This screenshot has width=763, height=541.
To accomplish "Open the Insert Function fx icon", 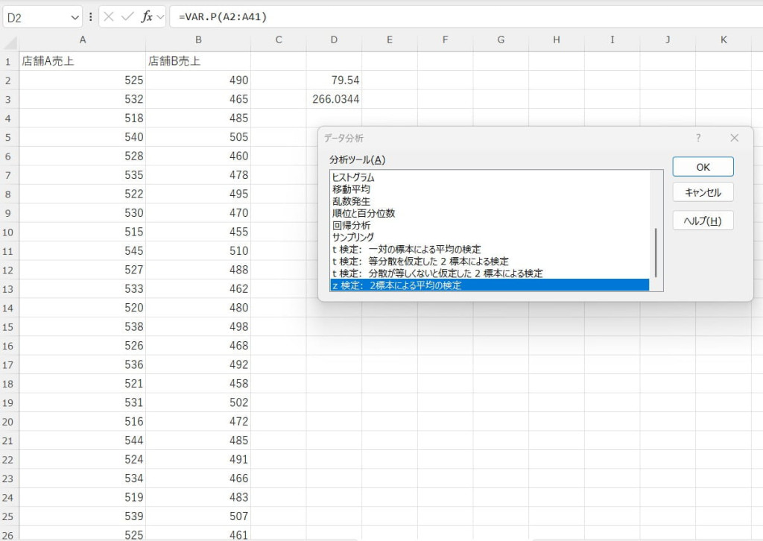I will pyautogui.click(x=146, y=16).
